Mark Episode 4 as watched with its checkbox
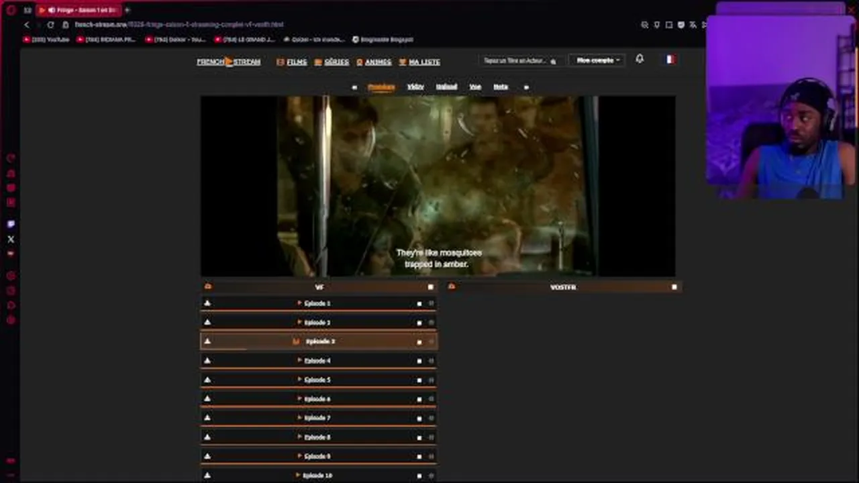Image resolution: width=859 pixels, height=483 pixels. pos(419,361)
